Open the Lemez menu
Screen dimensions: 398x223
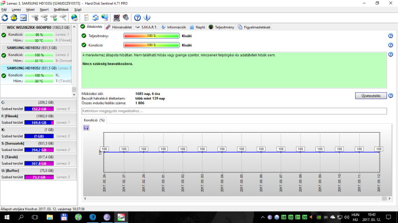(x=16, y=9)
